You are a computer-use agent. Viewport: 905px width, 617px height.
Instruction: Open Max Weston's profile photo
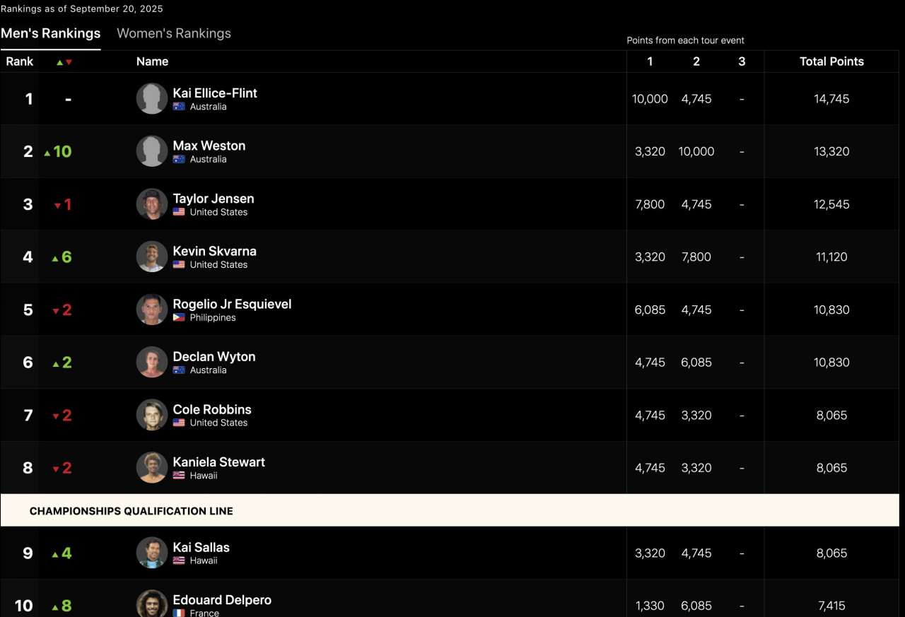coord(152,151)
